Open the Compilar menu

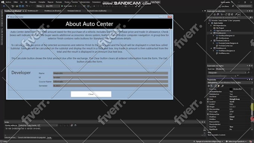(x=42, y=2)
